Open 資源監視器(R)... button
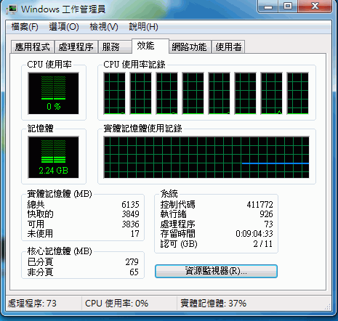This screenshot has width=338, height=321. pyautogui.click(x=216, y=271)
